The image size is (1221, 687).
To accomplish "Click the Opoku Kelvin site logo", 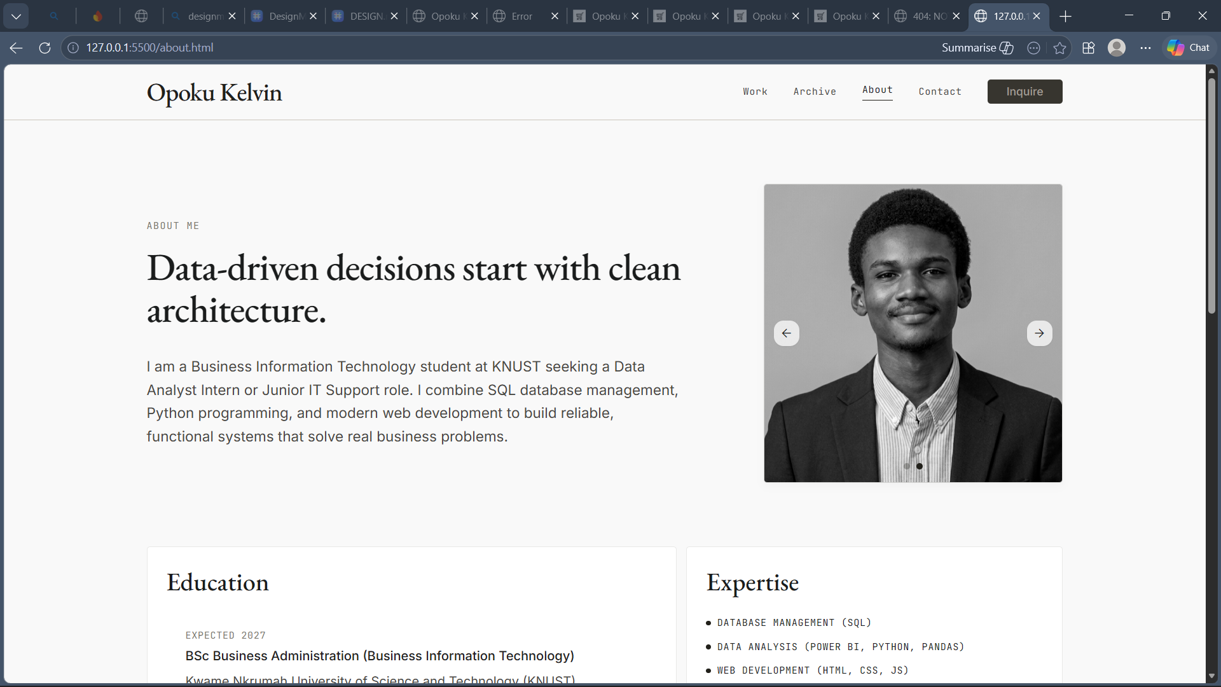I will (214, 92).
